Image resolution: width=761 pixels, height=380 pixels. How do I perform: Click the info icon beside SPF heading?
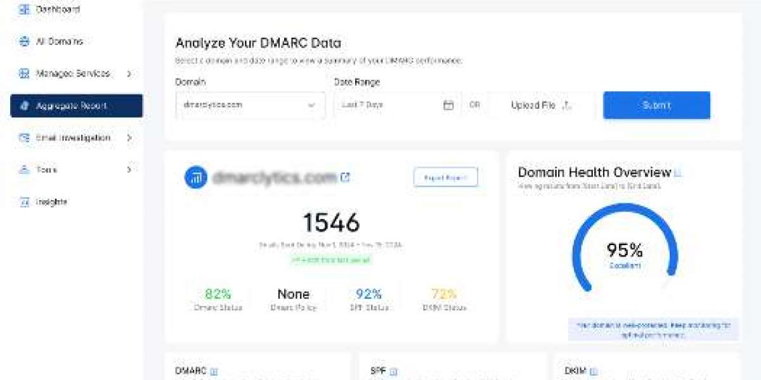(394, 371)
